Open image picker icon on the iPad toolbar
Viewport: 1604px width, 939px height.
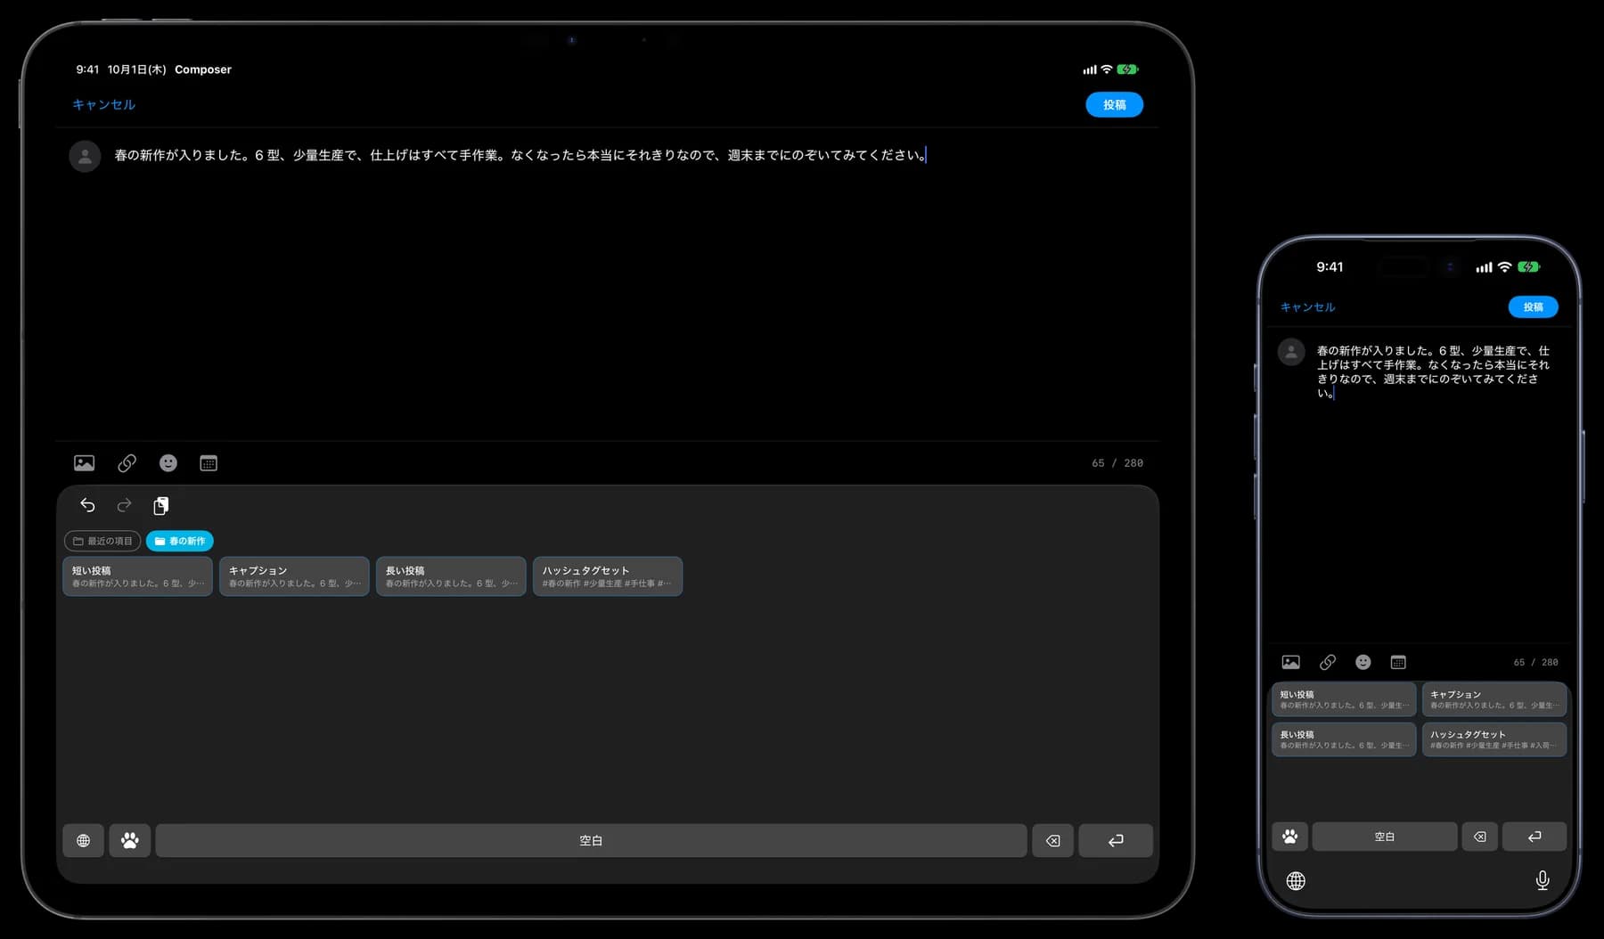[x=84, y=462]
